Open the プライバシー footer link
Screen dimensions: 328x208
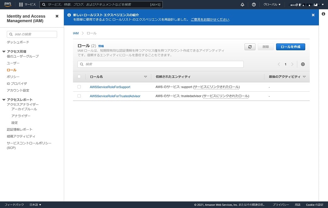click(x=281, y=205)
